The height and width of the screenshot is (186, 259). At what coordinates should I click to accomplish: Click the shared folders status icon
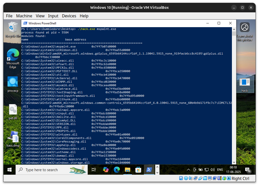tap(205, 178)
